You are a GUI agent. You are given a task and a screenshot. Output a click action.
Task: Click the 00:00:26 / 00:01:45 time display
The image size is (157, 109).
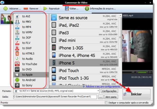click(x=141, y=77)
